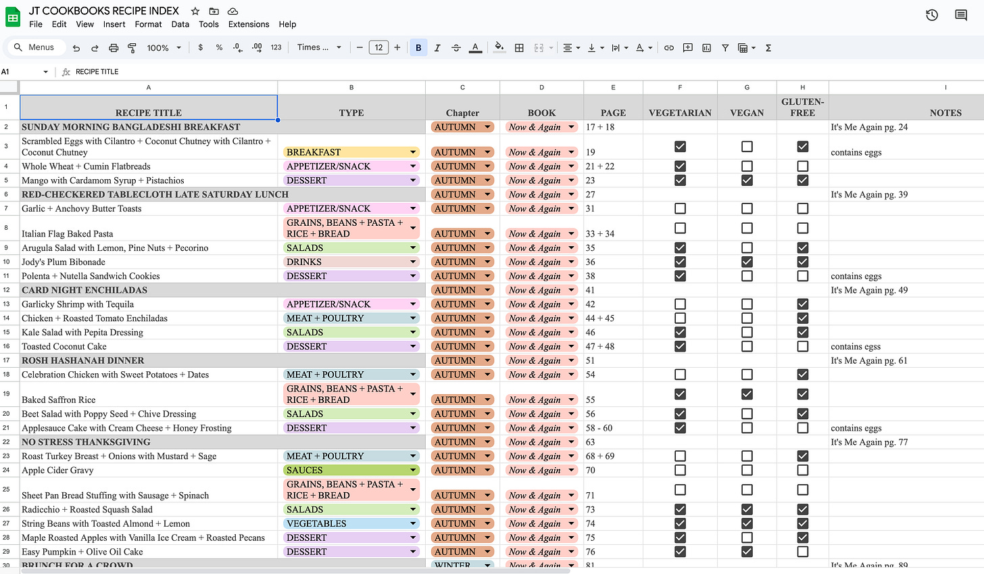Toggle vegetarian checkbox for Garlic Anchovy Butter Toasts
Viewport: 984px width, 574px height.
tap(680, 209)
